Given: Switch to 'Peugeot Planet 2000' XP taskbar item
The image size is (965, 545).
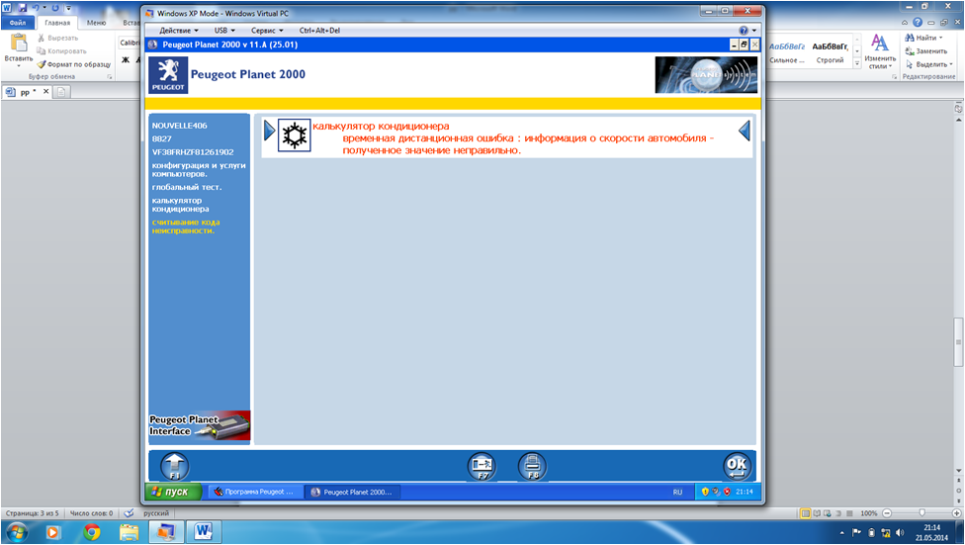Looking at the screenshot, I should [352, 492].
